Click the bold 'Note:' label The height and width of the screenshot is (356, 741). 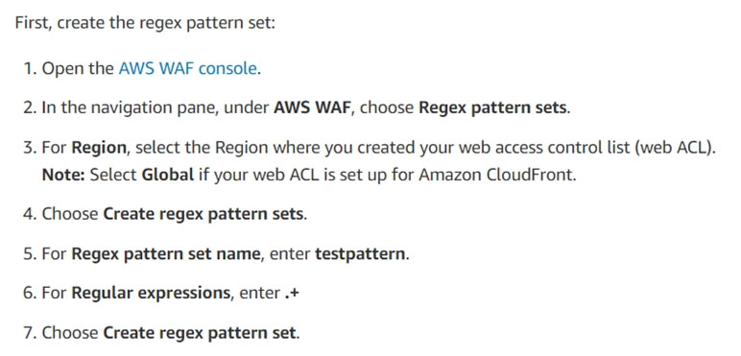63,175
